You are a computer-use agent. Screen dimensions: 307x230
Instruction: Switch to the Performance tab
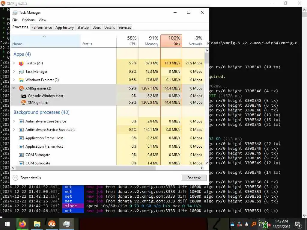[42, 28]
